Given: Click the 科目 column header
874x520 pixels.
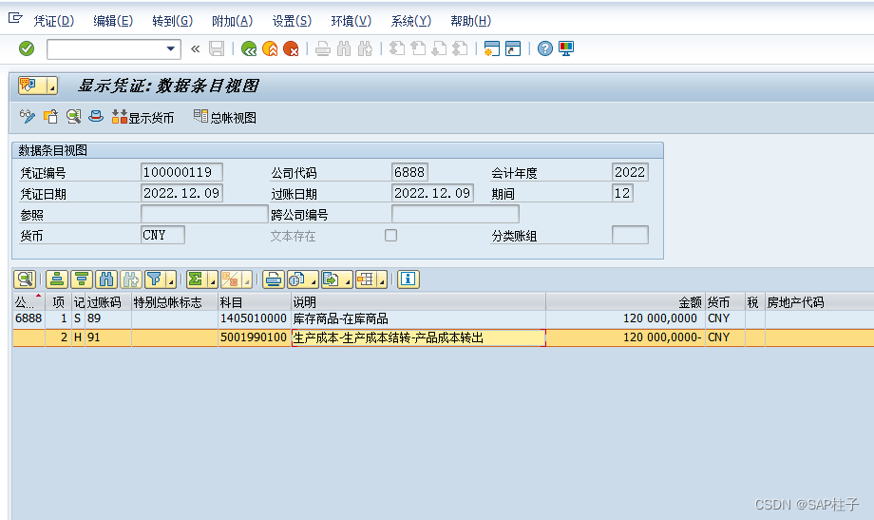Looking at the screenshot, I should (x=255, y=302).
